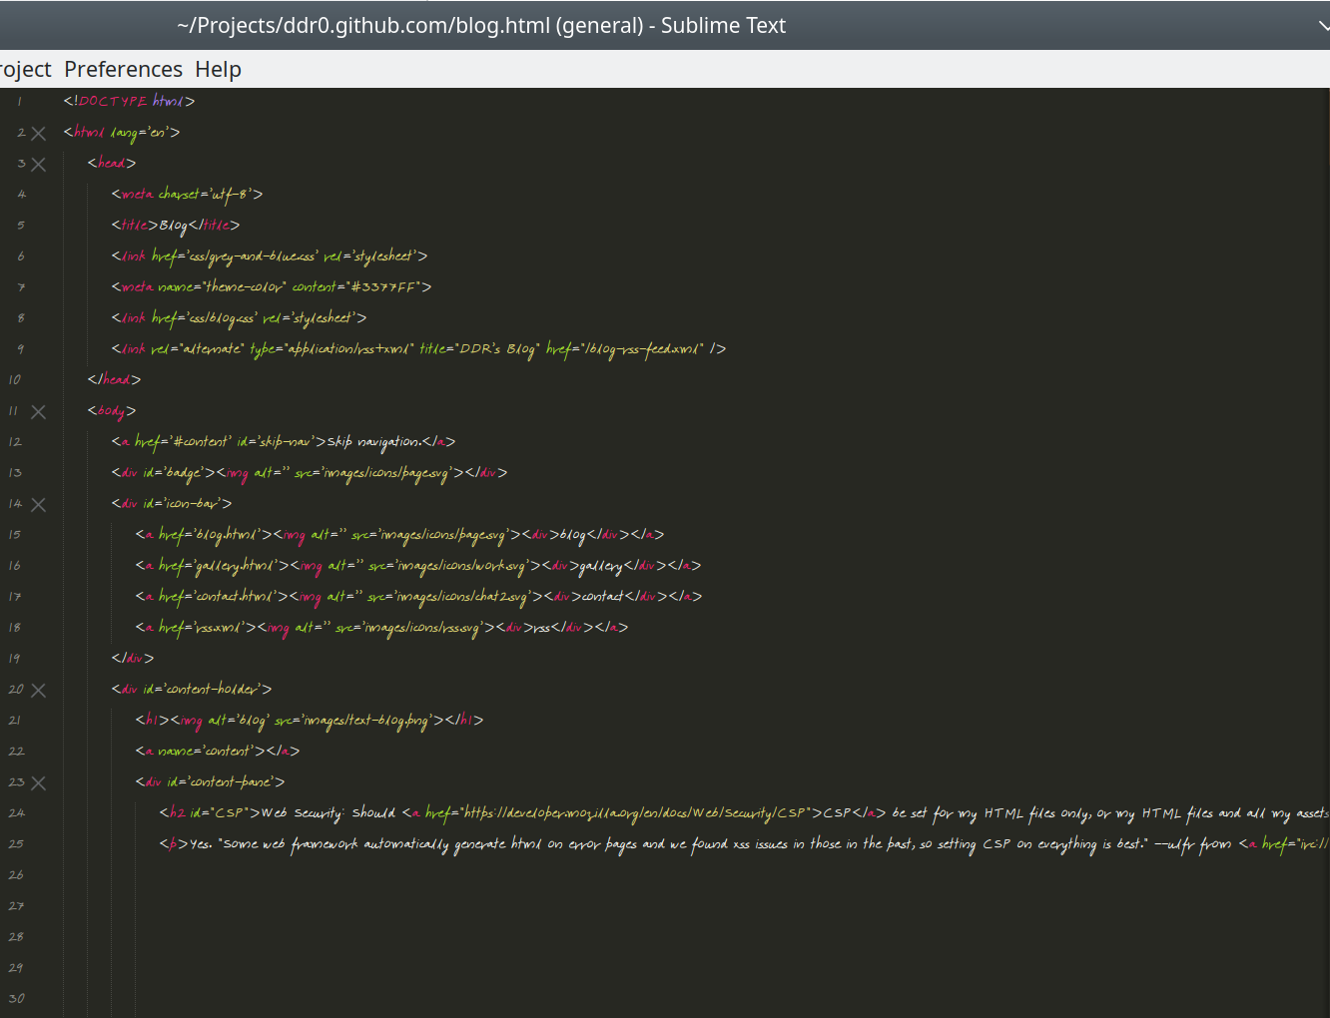Viewport: 1330px width, 1018px height.
Task: Open the partially visible Project menu
Action: (25, 69)
